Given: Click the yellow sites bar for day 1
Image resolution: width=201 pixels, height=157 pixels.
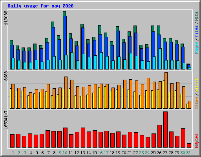Looking at the screenshot, I should point(11,99).
